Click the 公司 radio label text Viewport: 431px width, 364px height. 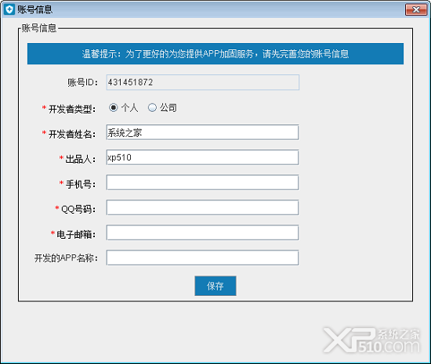(168, 107)
